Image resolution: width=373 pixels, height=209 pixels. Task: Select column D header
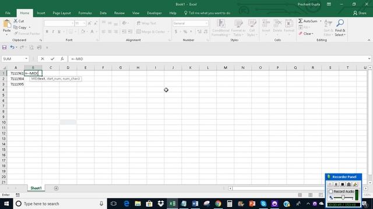click(68, 68)
